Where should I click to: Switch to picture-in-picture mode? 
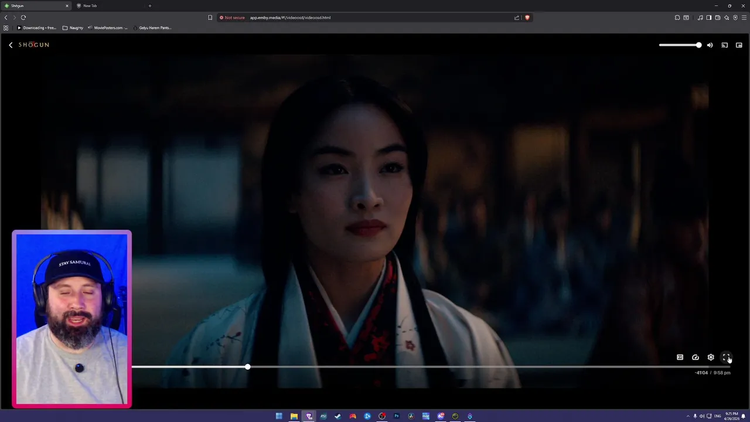coord(739,45)
